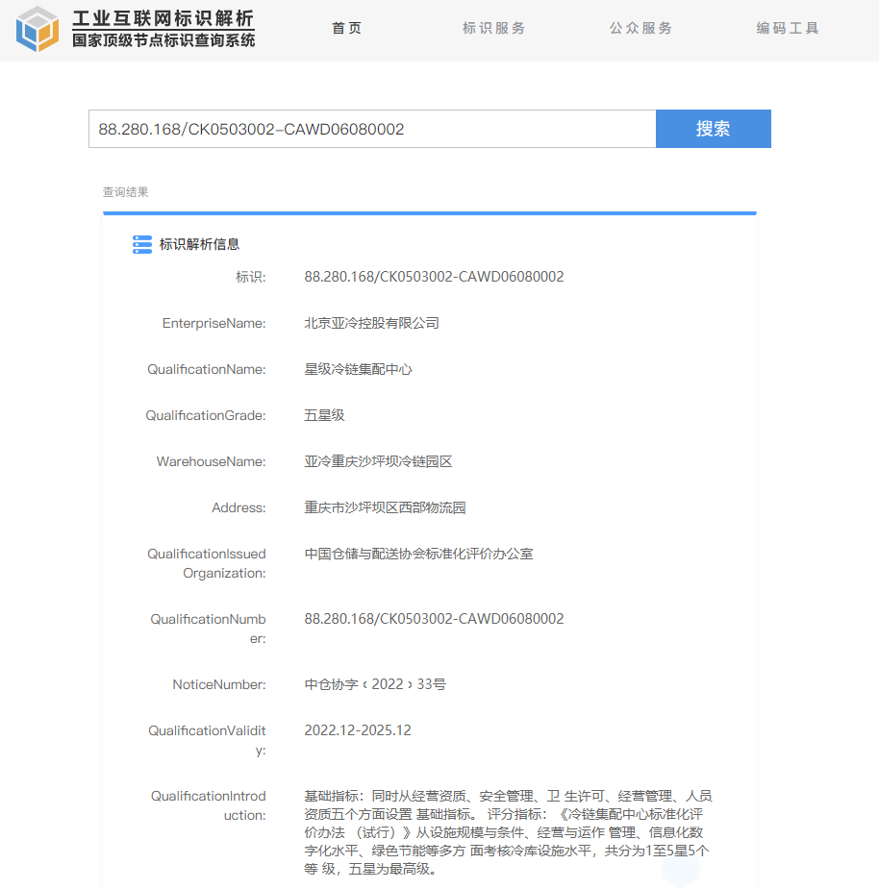879x889 pixels.
Task: Click the 工业互联网标识解析 site title
Action: pos(163,18)
